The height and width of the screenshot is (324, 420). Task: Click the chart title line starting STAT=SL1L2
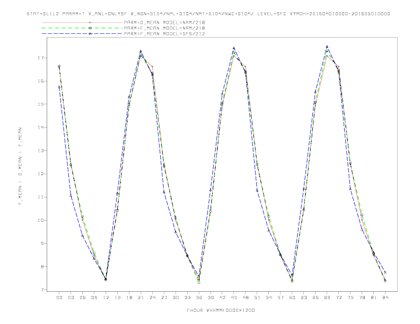[x=208, y=14]
